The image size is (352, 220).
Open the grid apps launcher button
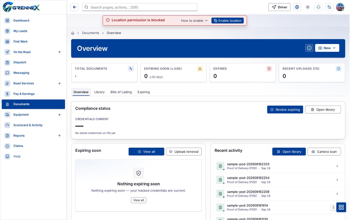(341, 207)
